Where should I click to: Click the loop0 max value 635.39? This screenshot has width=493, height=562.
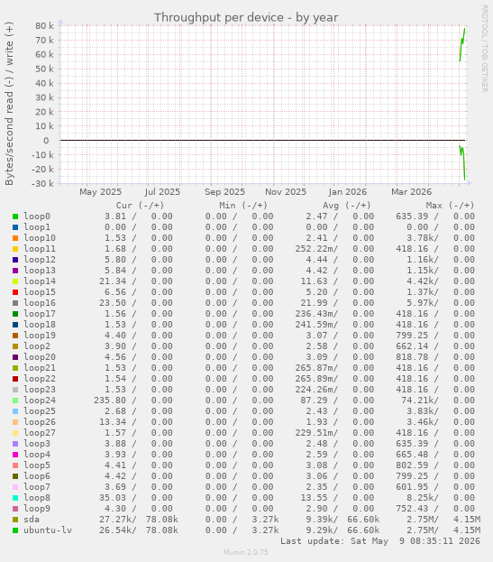[x=412, y=217]
